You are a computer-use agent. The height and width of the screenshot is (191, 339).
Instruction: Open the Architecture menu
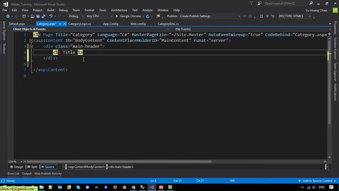point(119,10)
